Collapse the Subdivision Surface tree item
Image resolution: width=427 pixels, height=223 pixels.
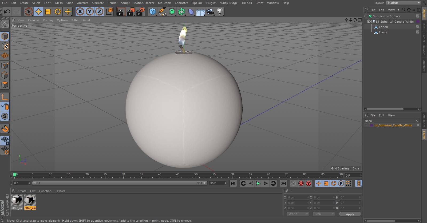pos(366,16)
